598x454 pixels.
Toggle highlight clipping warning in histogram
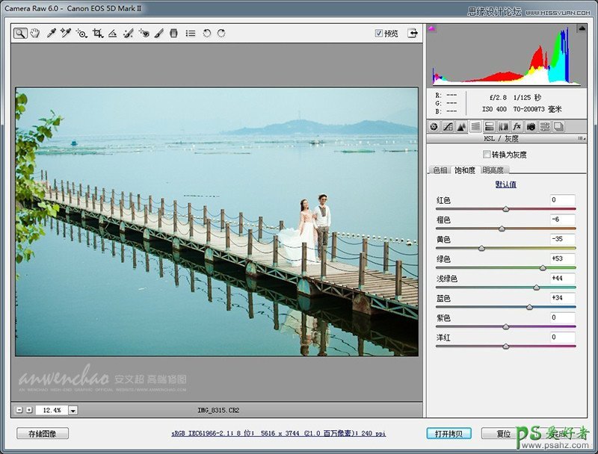coord(582,28)
